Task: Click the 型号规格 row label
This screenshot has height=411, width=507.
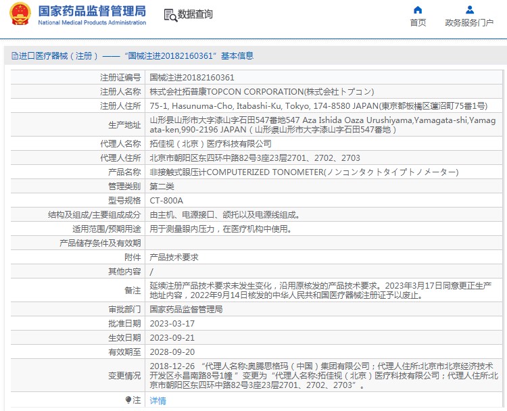Action: coord(124,200)
